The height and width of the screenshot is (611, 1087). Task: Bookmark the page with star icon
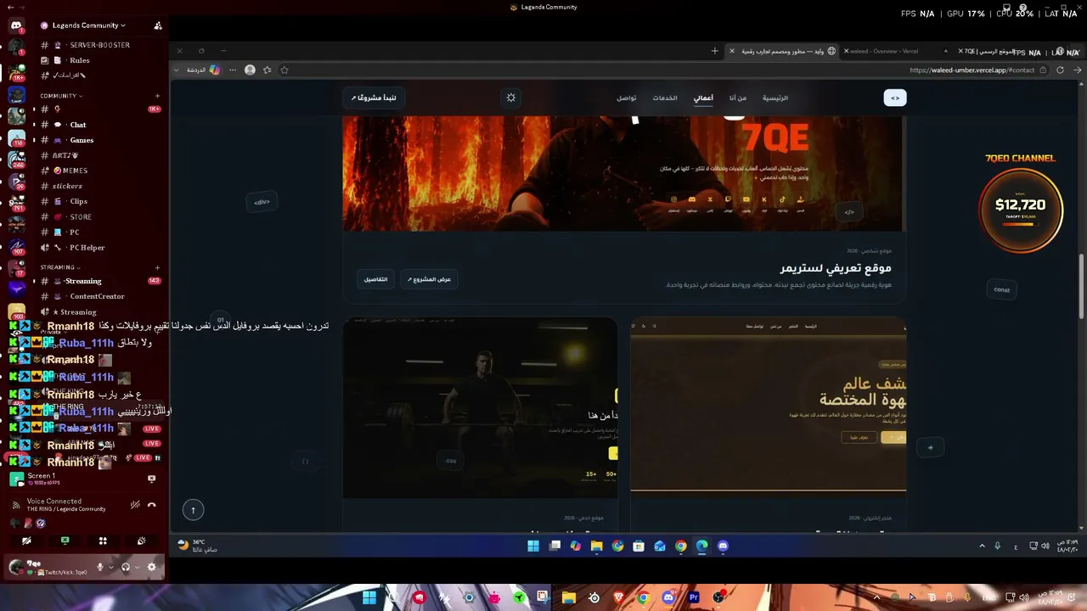point(284,70)
